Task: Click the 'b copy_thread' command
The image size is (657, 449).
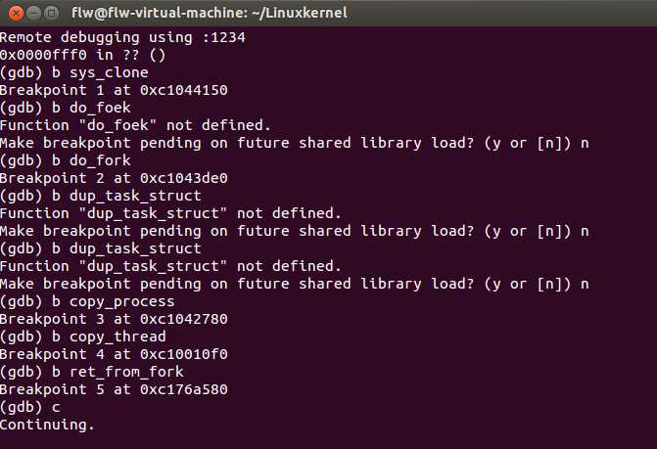Action: tap(109, 337)
